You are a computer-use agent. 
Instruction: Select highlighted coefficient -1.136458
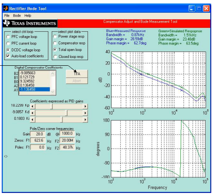click(34, 89)
